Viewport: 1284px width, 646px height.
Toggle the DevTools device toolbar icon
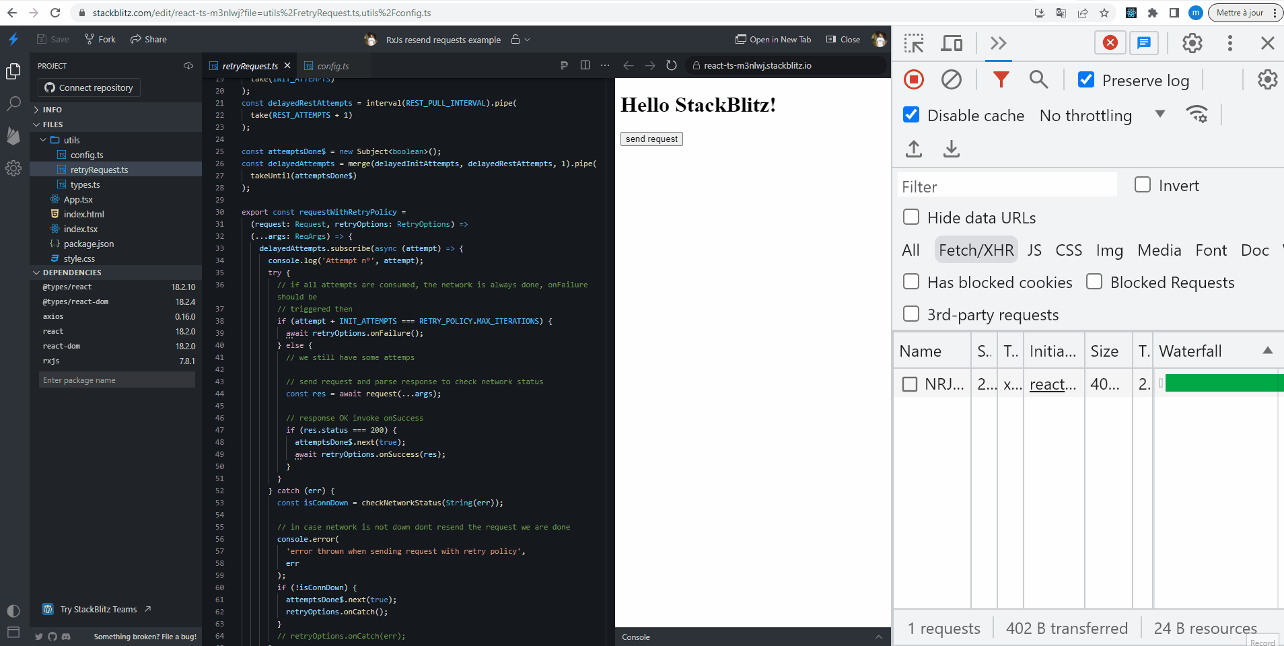pos(952,43)
